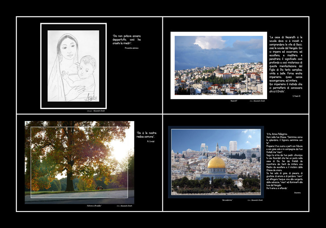
Task: Select the 'A te, Amico Pellegrino' paragraph
Action: [x=284, y=161]
